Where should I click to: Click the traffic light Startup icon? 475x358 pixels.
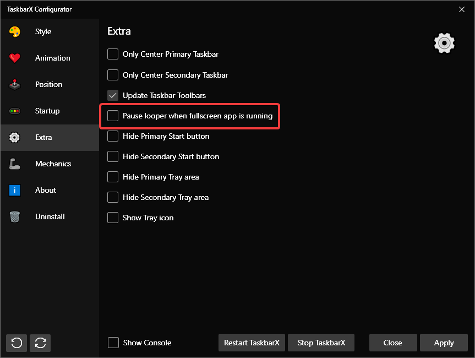(15, 111)
